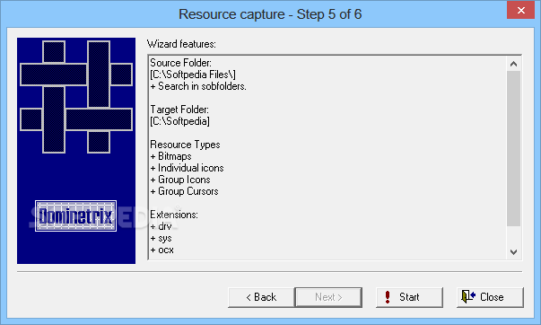Close the window using title bar X
Screen dimensions: 541x325
520,10
